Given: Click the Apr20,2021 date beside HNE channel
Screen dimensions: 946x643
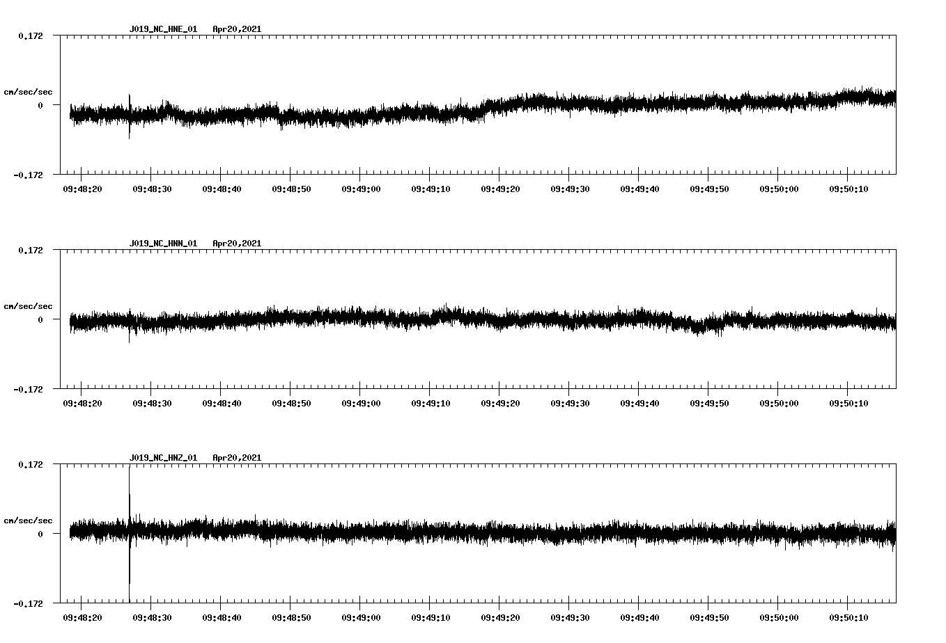Looking at the screenshot, I should [x=237, y=30].
